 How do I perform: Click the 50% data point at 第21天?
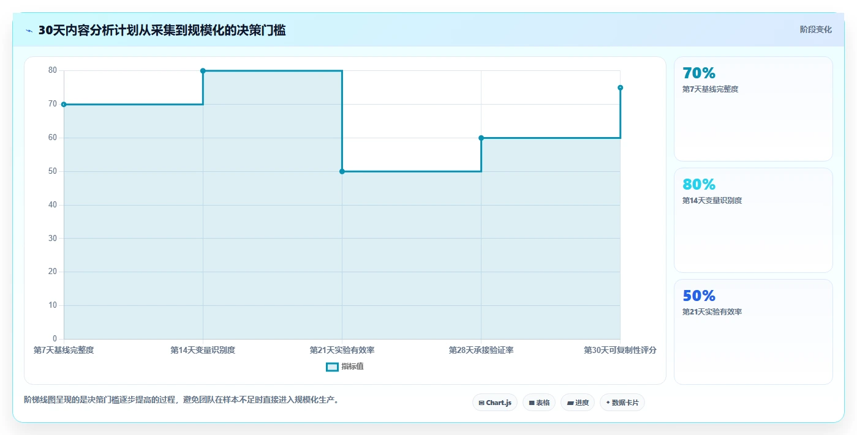click(x=342, y=171)
